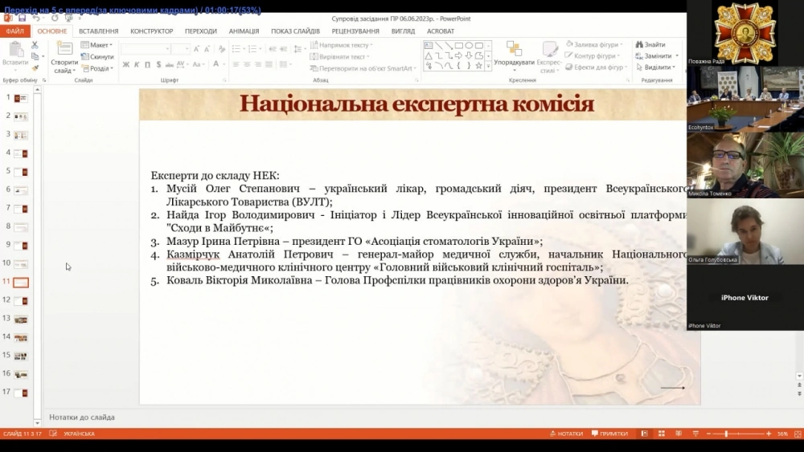
Task: Click the Cut scissors icon
Action: [x=35, y=45]
